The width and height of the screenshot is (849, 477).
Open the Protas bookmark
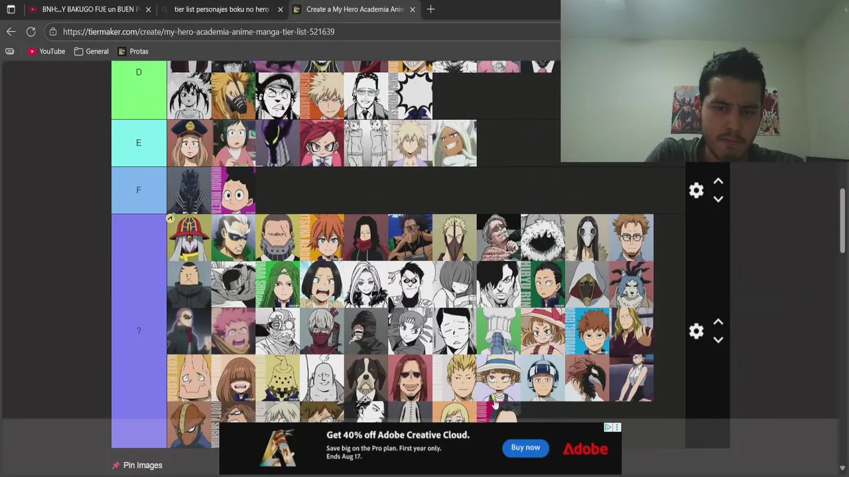click(133, 51)
